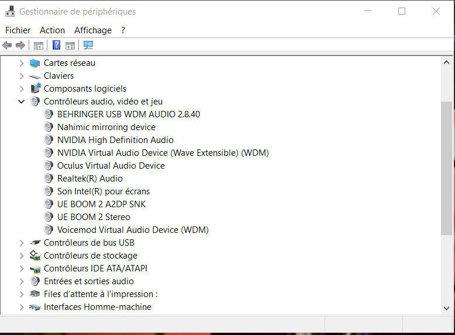Click the Voicemod Virtual Audio Device speaker icon
This screenshot has width=455, height=335.
49,229
